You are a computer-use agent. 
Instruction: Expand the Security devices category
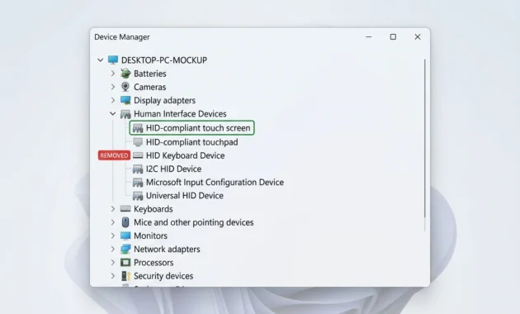click(113, 276)
